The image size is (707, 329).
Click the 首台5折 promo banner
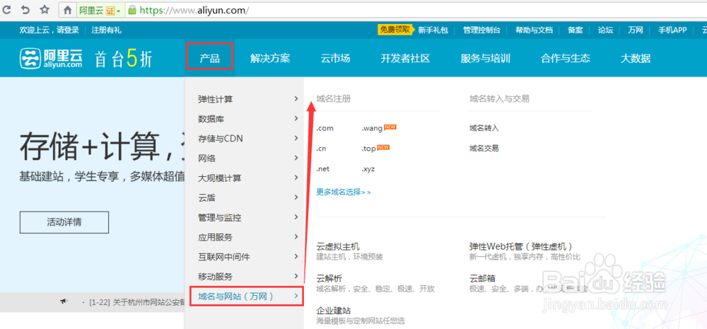pyautogui.click(x=123, y=59)
